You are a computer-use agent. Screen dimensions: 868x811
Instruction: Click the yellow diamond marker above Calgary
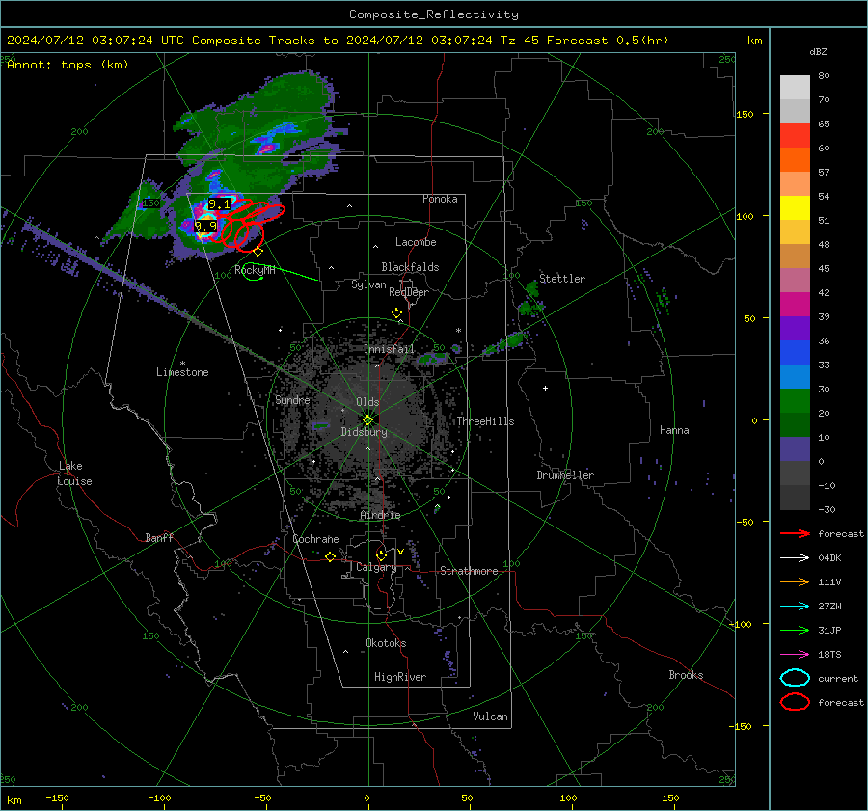click(381, 555)
